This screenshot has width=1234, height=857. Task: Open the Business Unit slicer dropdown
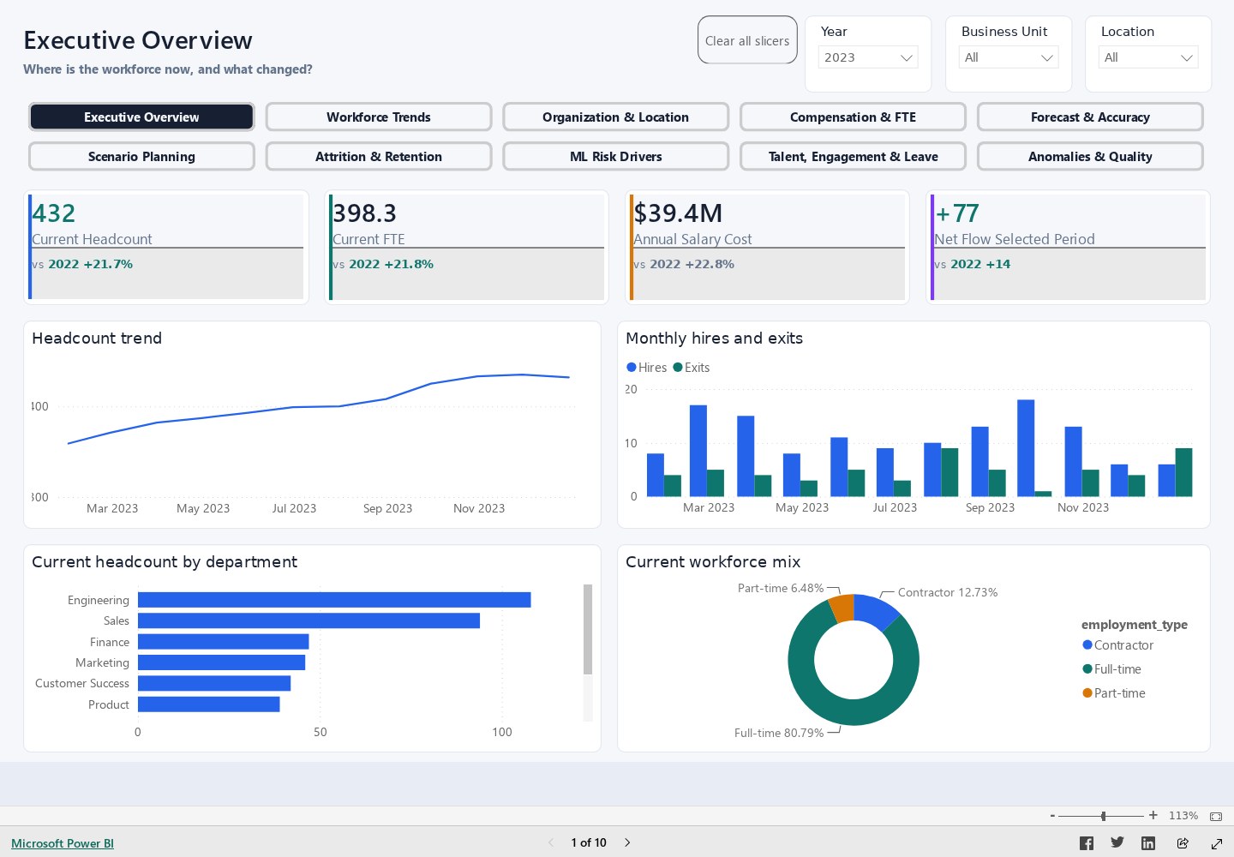point(1009,57)
